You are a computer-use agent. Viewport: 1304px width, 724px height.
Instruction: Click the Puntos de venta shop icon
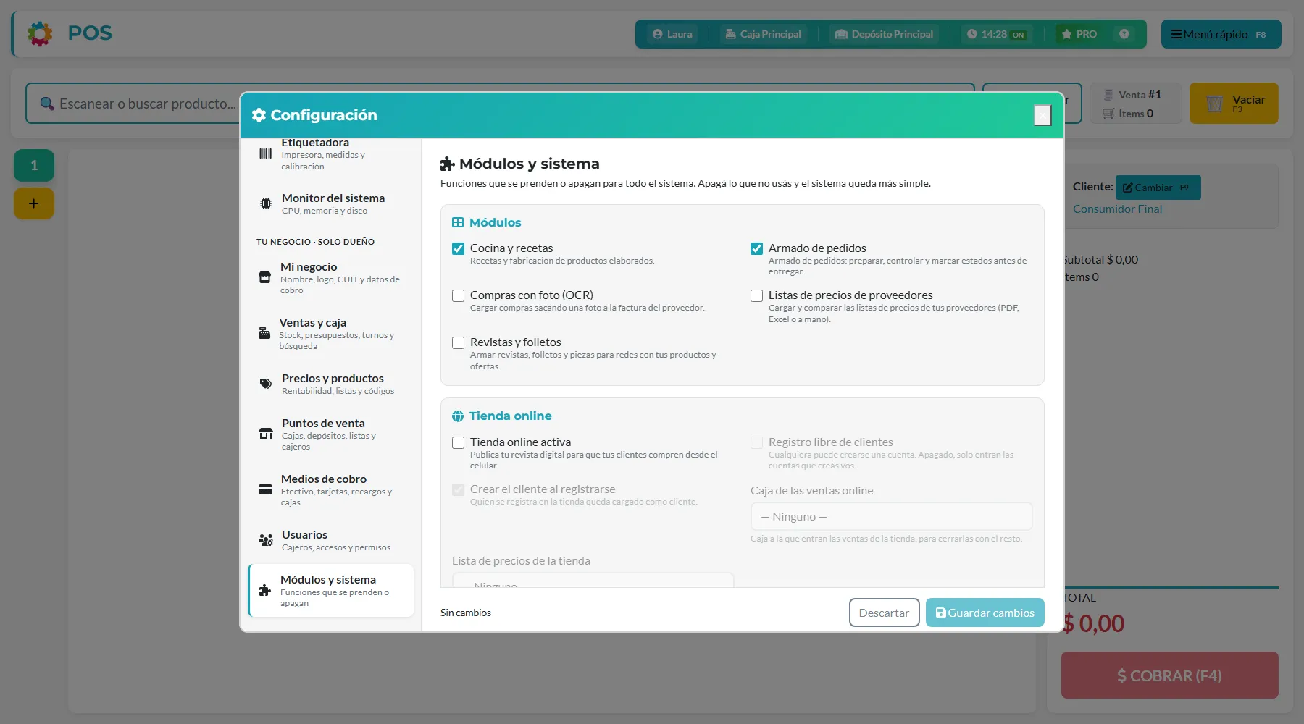(266, 434)
